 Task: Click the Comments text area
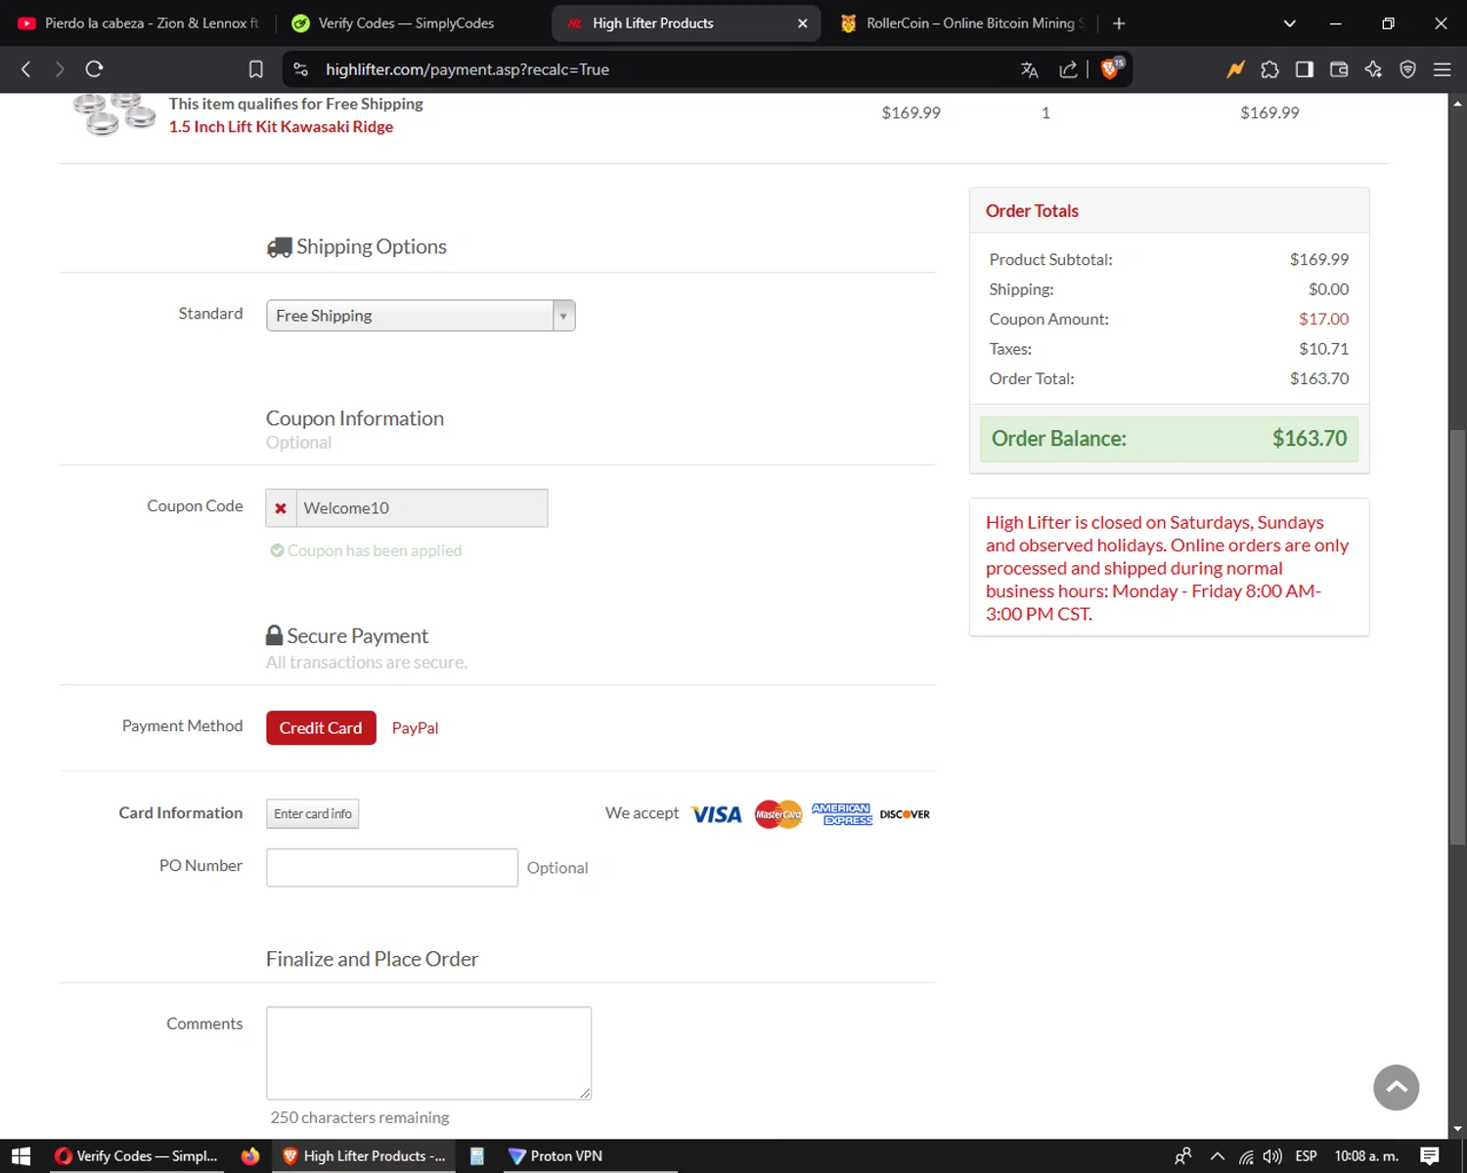pos(428,1054)
